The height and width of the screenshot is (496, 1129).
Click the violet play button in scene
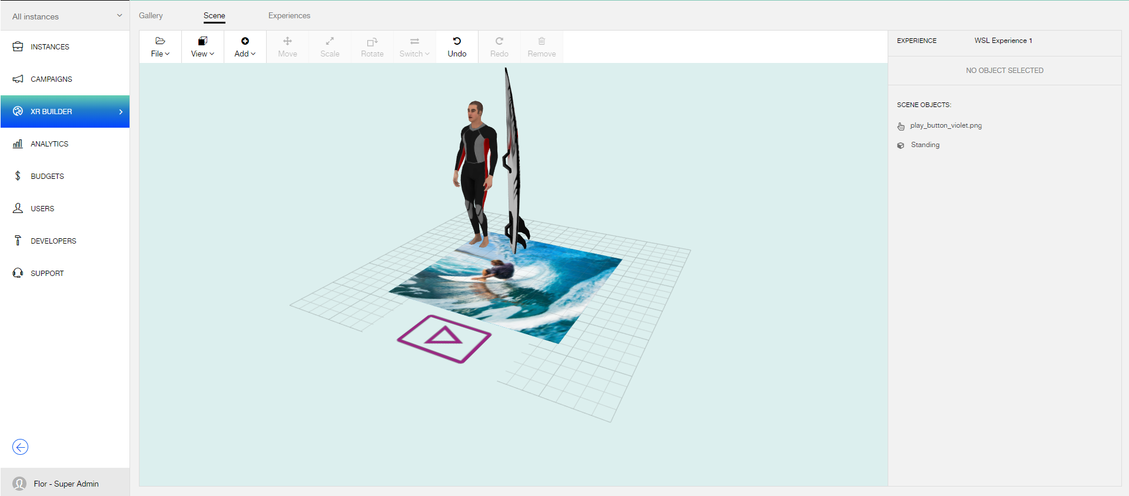coord(444,338)
